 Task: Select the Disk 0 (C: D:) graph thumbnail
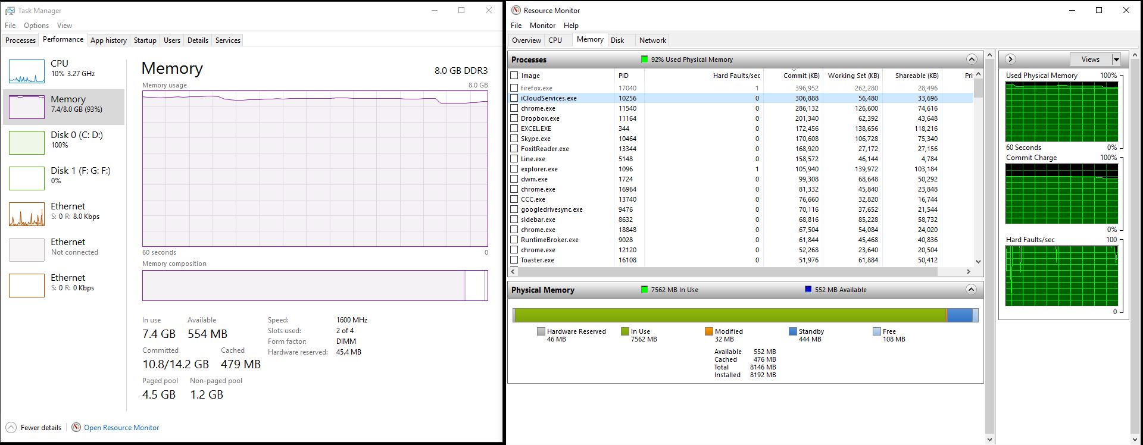27,143
